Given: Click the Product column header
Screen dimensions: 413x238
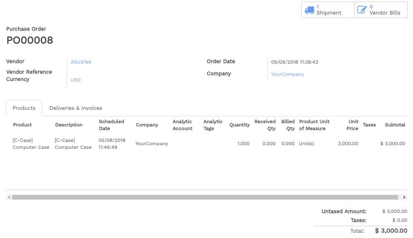Looking at the screenshot, I should point(22,124).
